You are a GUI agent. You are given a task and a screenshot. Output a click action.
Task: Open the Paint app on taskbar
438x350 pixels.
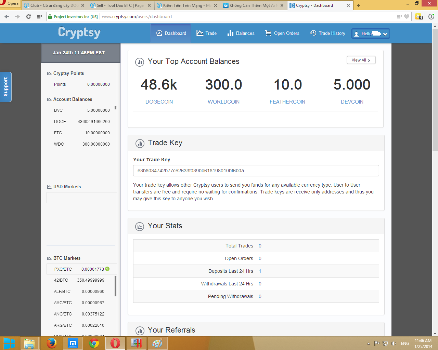[x=157, y=343]
